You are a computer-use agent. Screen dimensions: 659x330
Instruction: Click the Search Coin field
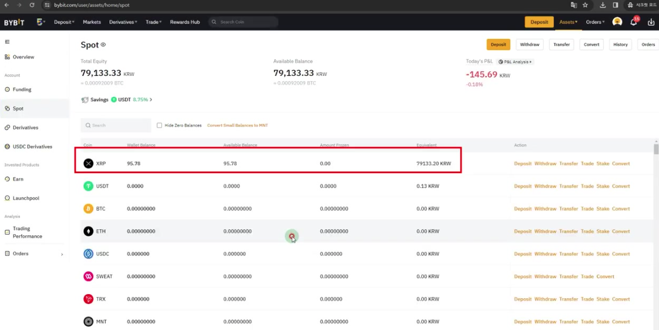[x=244, y=22]
